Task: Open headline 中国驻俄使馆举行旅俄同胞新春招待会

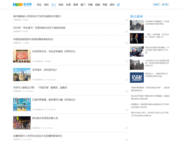Action: tap(33, 39)
